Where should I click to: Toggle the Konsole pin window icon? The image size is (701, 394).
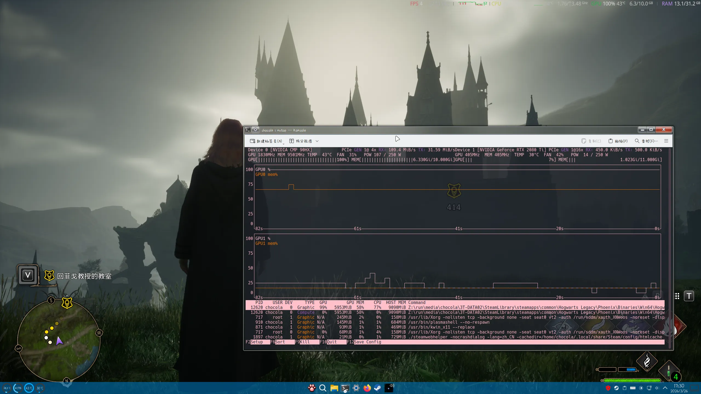(x=255, y=130)
